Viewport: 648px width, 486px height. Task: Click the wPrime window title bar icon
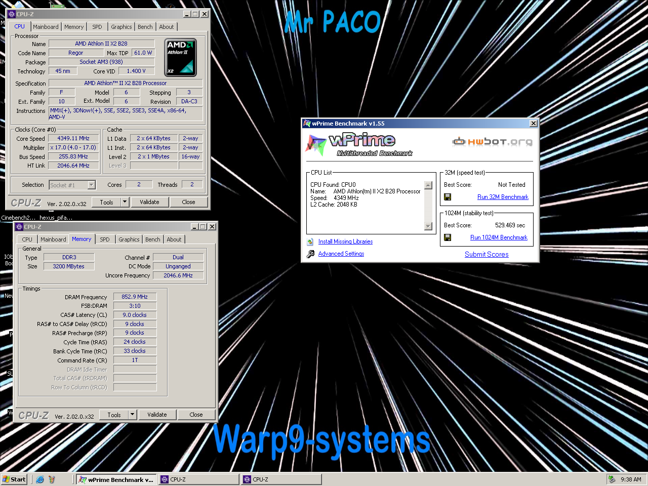click(x=307, y=124)
